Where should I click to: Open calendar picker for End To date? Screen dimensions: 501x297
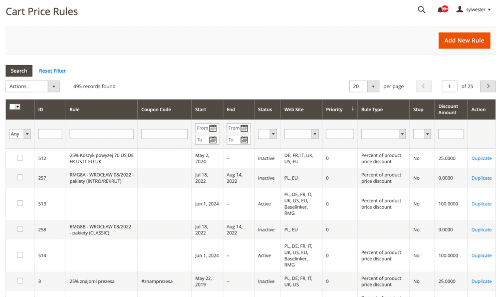[244, 140]
